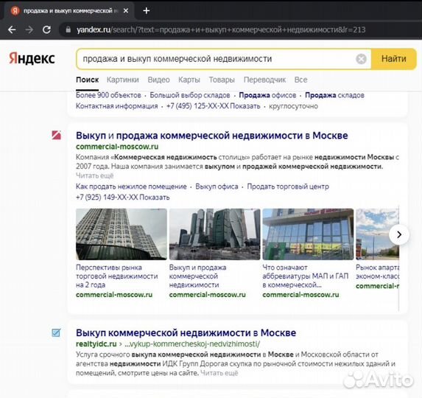Open the Контактная информация link
The height and width of the screenshot is (398, 422).
tap(117, 106)
